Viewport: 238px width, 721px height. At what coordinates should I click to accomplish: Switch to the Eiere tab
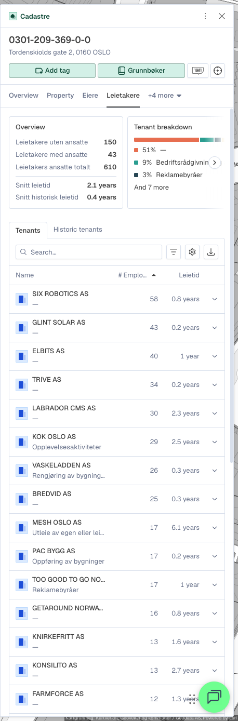(90, 96)
